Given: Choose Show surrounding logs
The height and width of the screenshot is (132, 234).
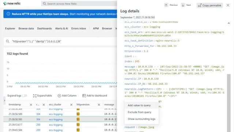Looking at the screenshot, I should click(141, 119).
